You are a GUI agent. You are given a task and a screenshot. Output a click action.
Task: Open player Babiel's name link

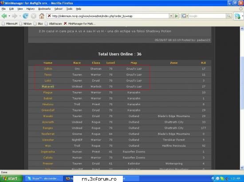[x=48, y=99]
